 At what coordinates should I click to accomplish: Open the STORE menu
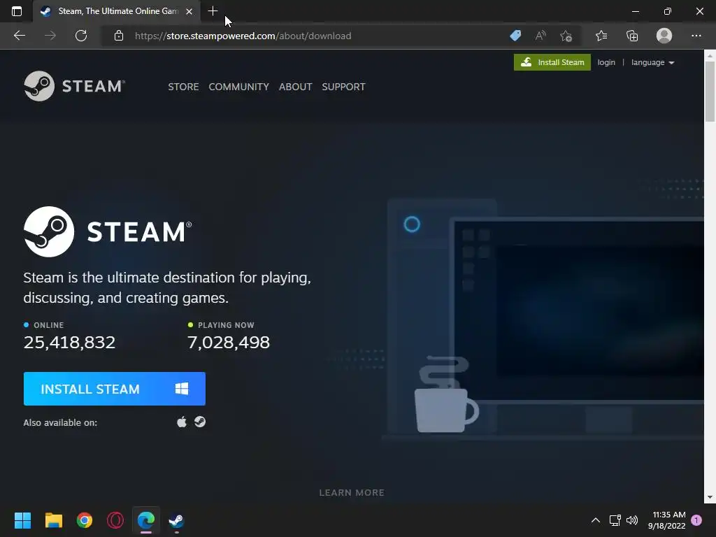[183, 87]
